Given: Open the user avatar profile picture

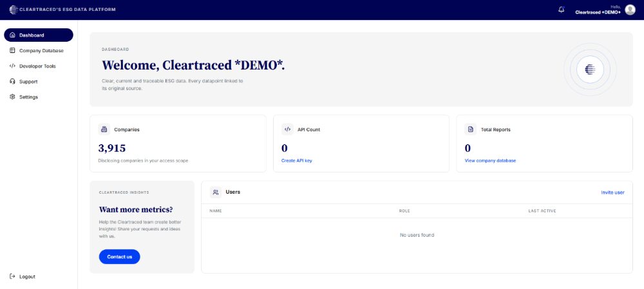Looking at the screenshot, I should (630, 10).
